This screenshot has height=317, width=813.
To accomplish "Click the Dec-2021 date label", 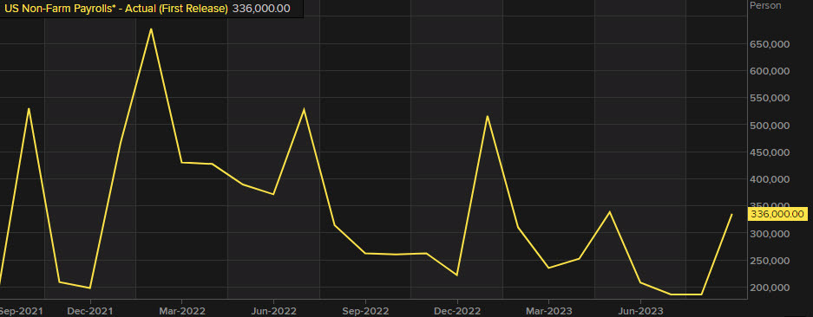I will pos(90,311).
